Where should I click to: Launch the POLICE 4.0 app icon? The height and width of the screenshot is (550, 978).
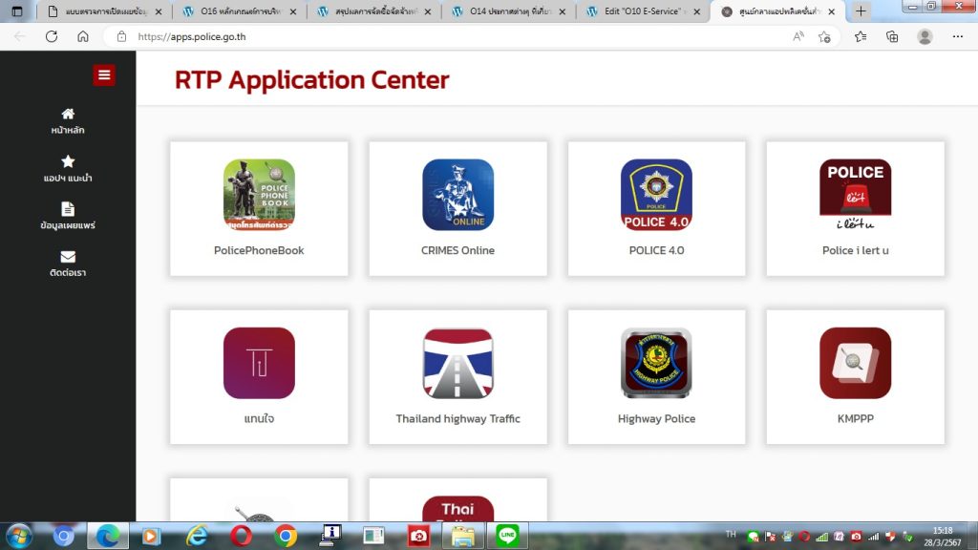click(x=656, y=195)
